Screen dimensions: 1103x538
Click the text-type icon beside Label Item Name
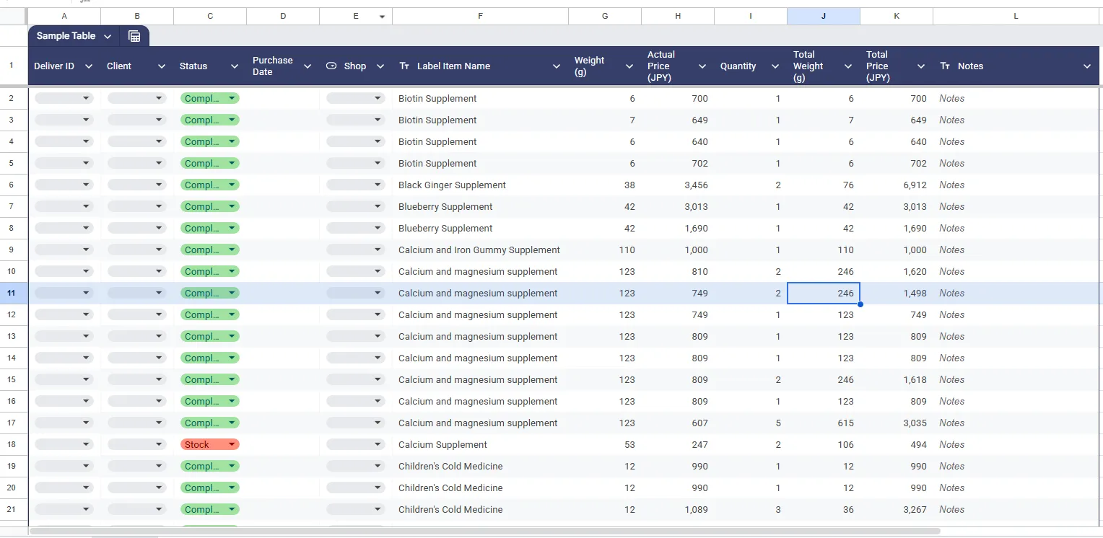404,66
